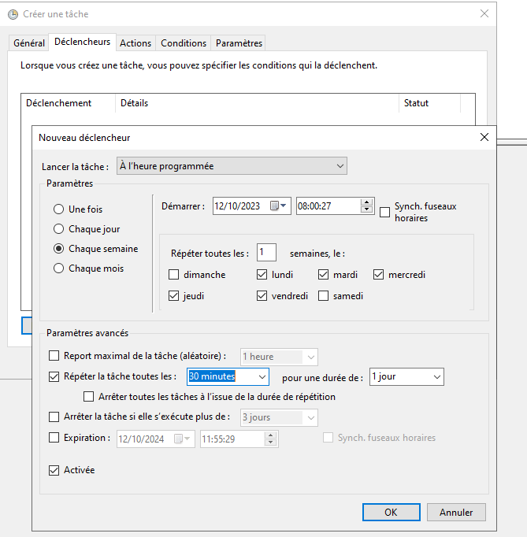The image size is (527, 537).
Task: Switch to the Actions tab
Action: pos(135,43)
